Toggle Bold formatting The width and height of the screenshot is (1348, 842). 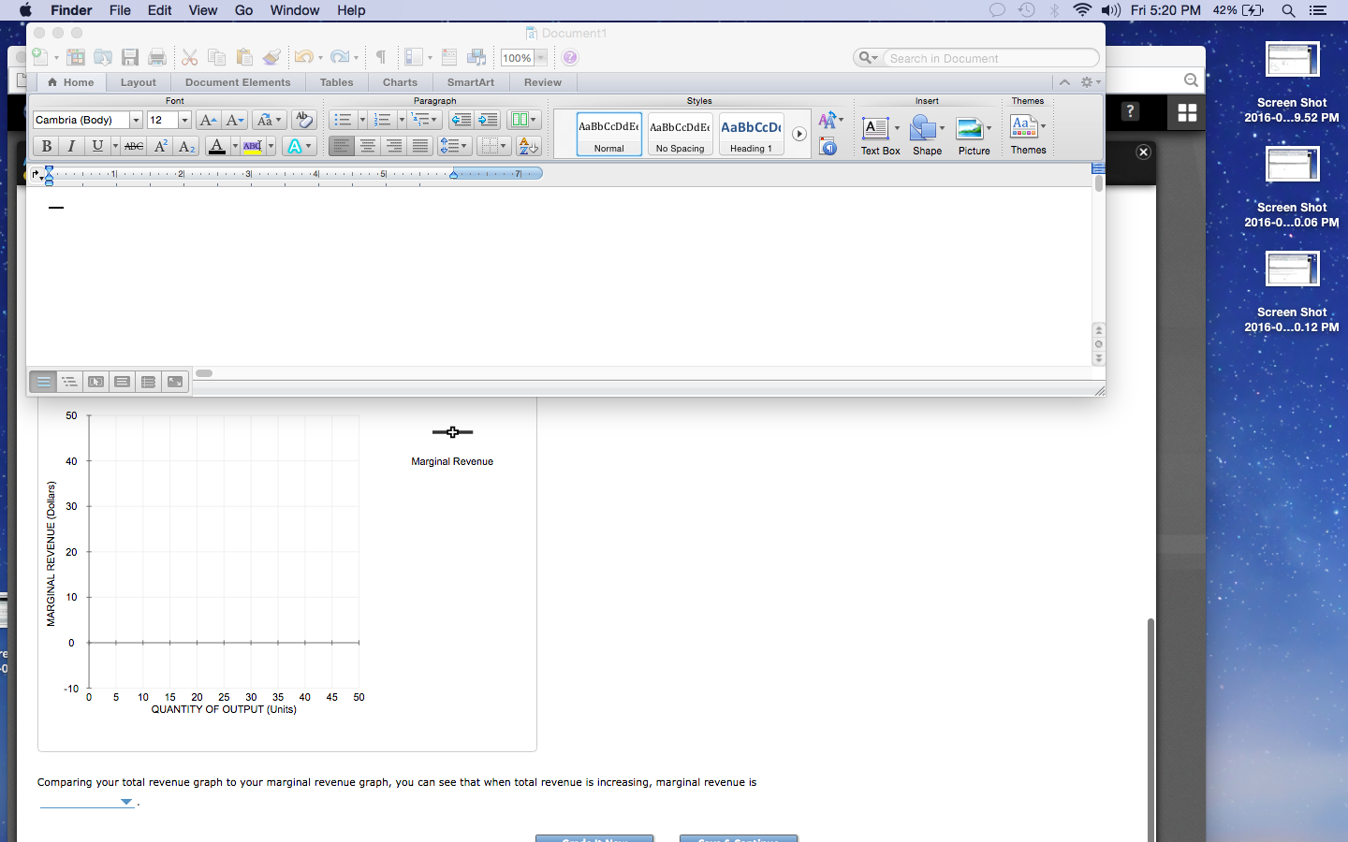46,146
